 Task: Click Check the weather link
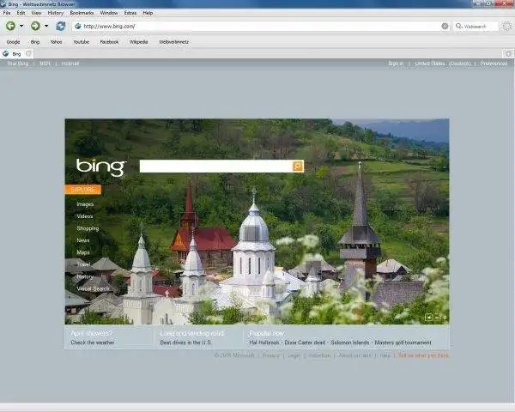[93, 342]
